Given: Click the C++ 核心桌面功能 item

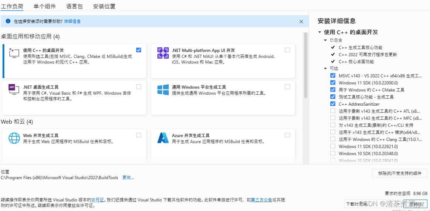Looking at the screenshot, I should (x=356, y=61).
